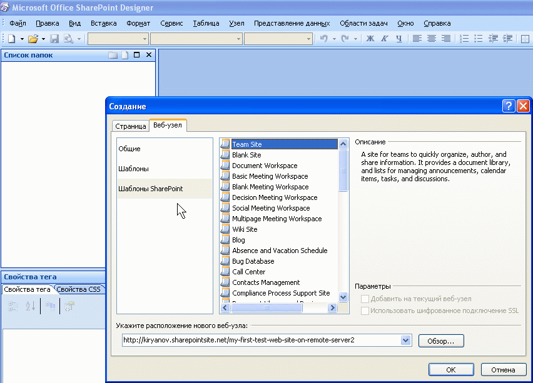Click scroll down arrow in template list
This screenshot has width=533, height=383.
[343, 297]
